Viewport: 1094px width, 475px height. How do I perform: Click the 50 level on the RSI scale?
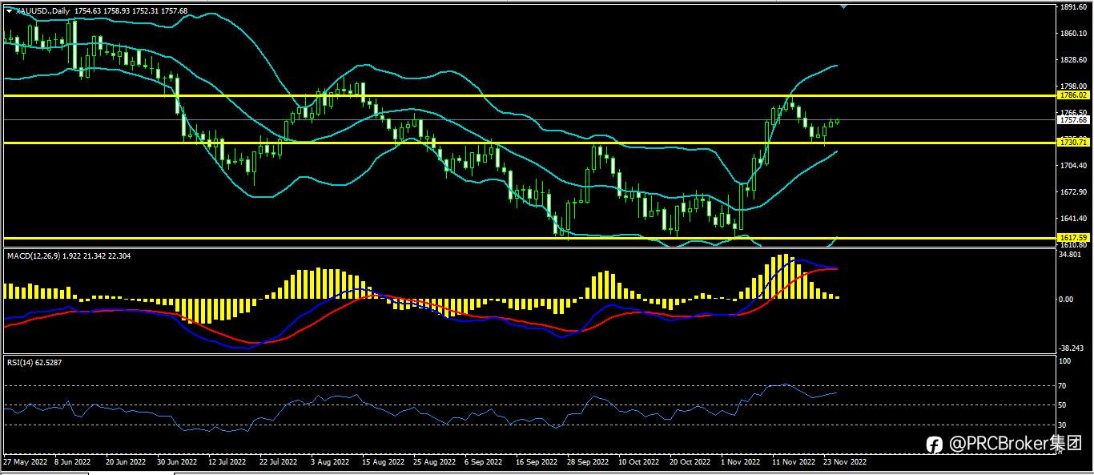1063,405
